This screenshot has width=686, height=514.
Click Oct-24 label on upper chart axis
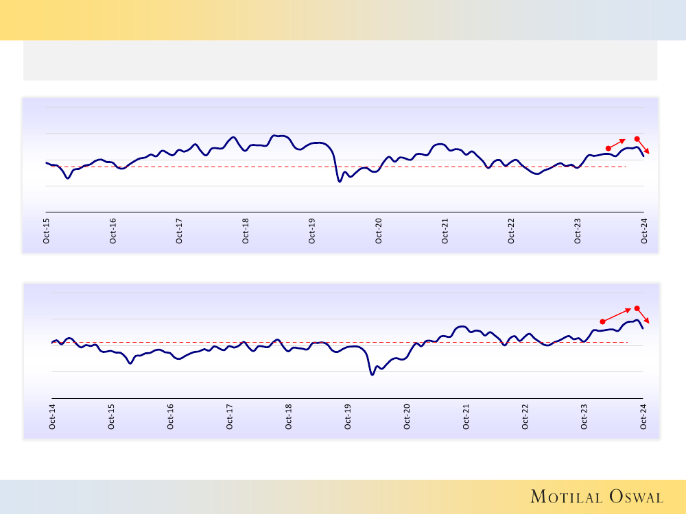pos(644,231)
